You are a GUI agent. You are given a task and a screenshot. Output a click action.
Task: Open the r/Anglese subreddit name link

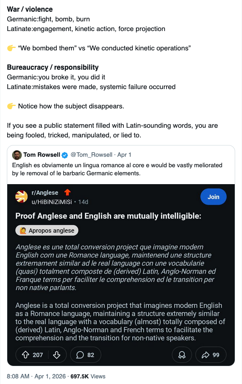[45, 193]
